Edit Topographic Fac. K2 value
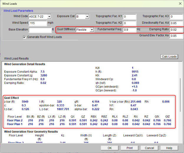The width and height of the screenshot is (184, 153). [129, 23]
